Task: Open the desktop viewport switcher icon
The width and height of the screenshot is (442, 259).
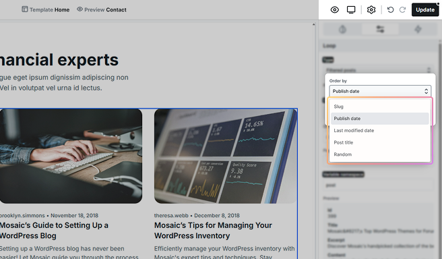Action: (x=351, y=10)
